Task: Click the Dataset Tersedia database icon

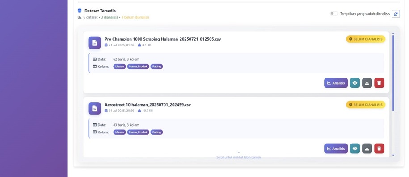Action: pyautogui.click(x=80, y=11)
